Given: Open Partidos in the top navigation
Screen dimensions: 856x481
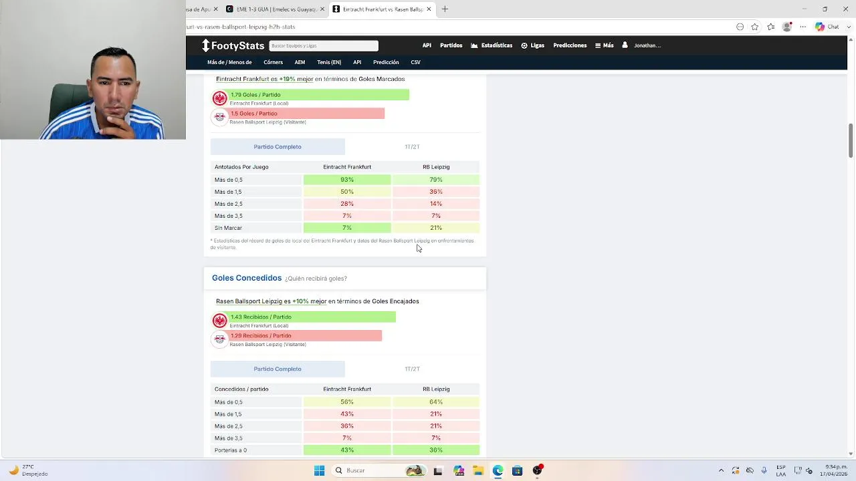Looking at the screenshot, I should pos(451,45).
